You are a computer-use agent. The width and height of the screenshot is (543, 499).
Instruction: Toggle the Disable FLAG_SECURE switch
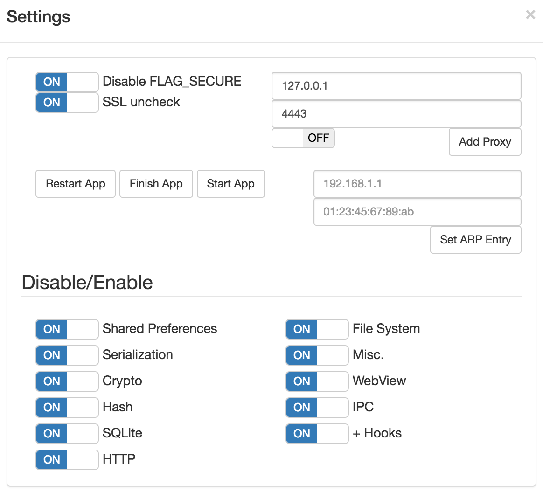(67, 82)
